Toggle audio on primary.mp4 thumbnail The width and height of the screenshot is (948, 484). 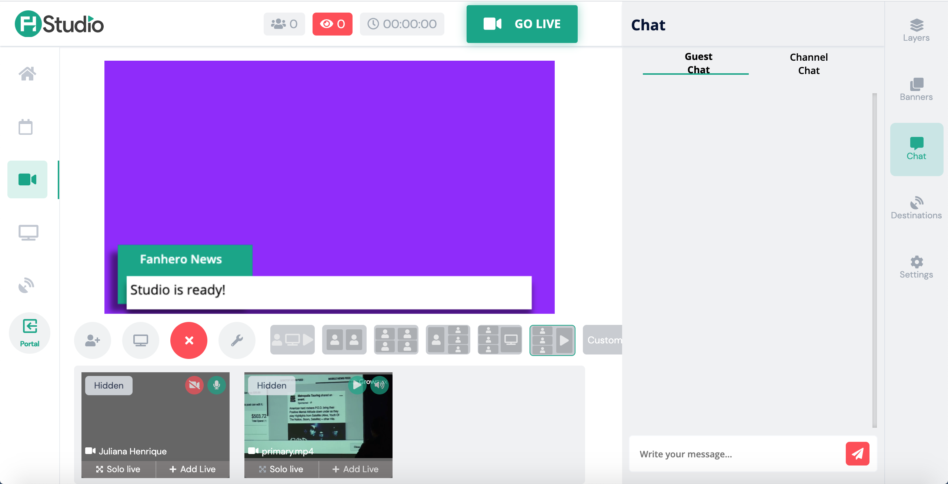(x=380, y=385)
